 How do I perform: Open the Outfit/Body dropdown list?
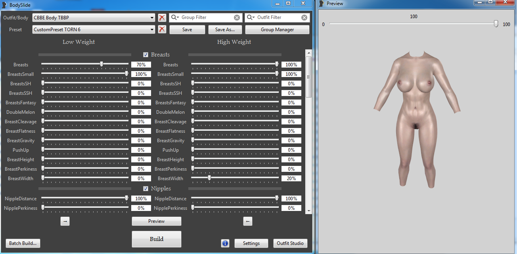pos(152,18)
